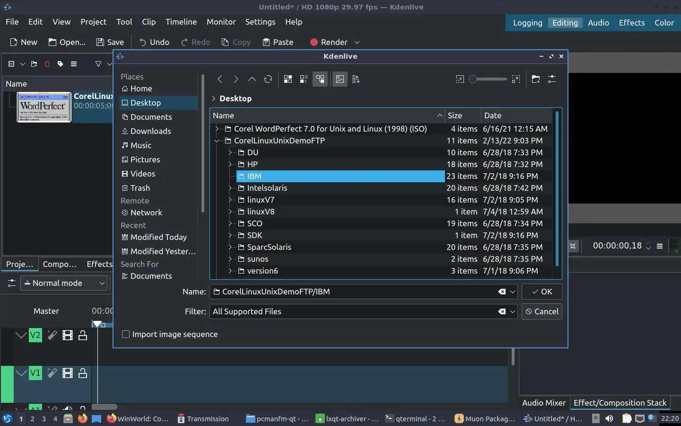This screenshot has height=426, width=681.
Task: Clear the Filter field
Action: coord(502,311)
